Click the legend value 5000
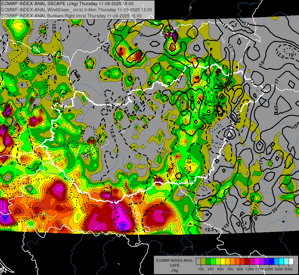The width and height of the screenshot is (299, 275). point(289,269)
